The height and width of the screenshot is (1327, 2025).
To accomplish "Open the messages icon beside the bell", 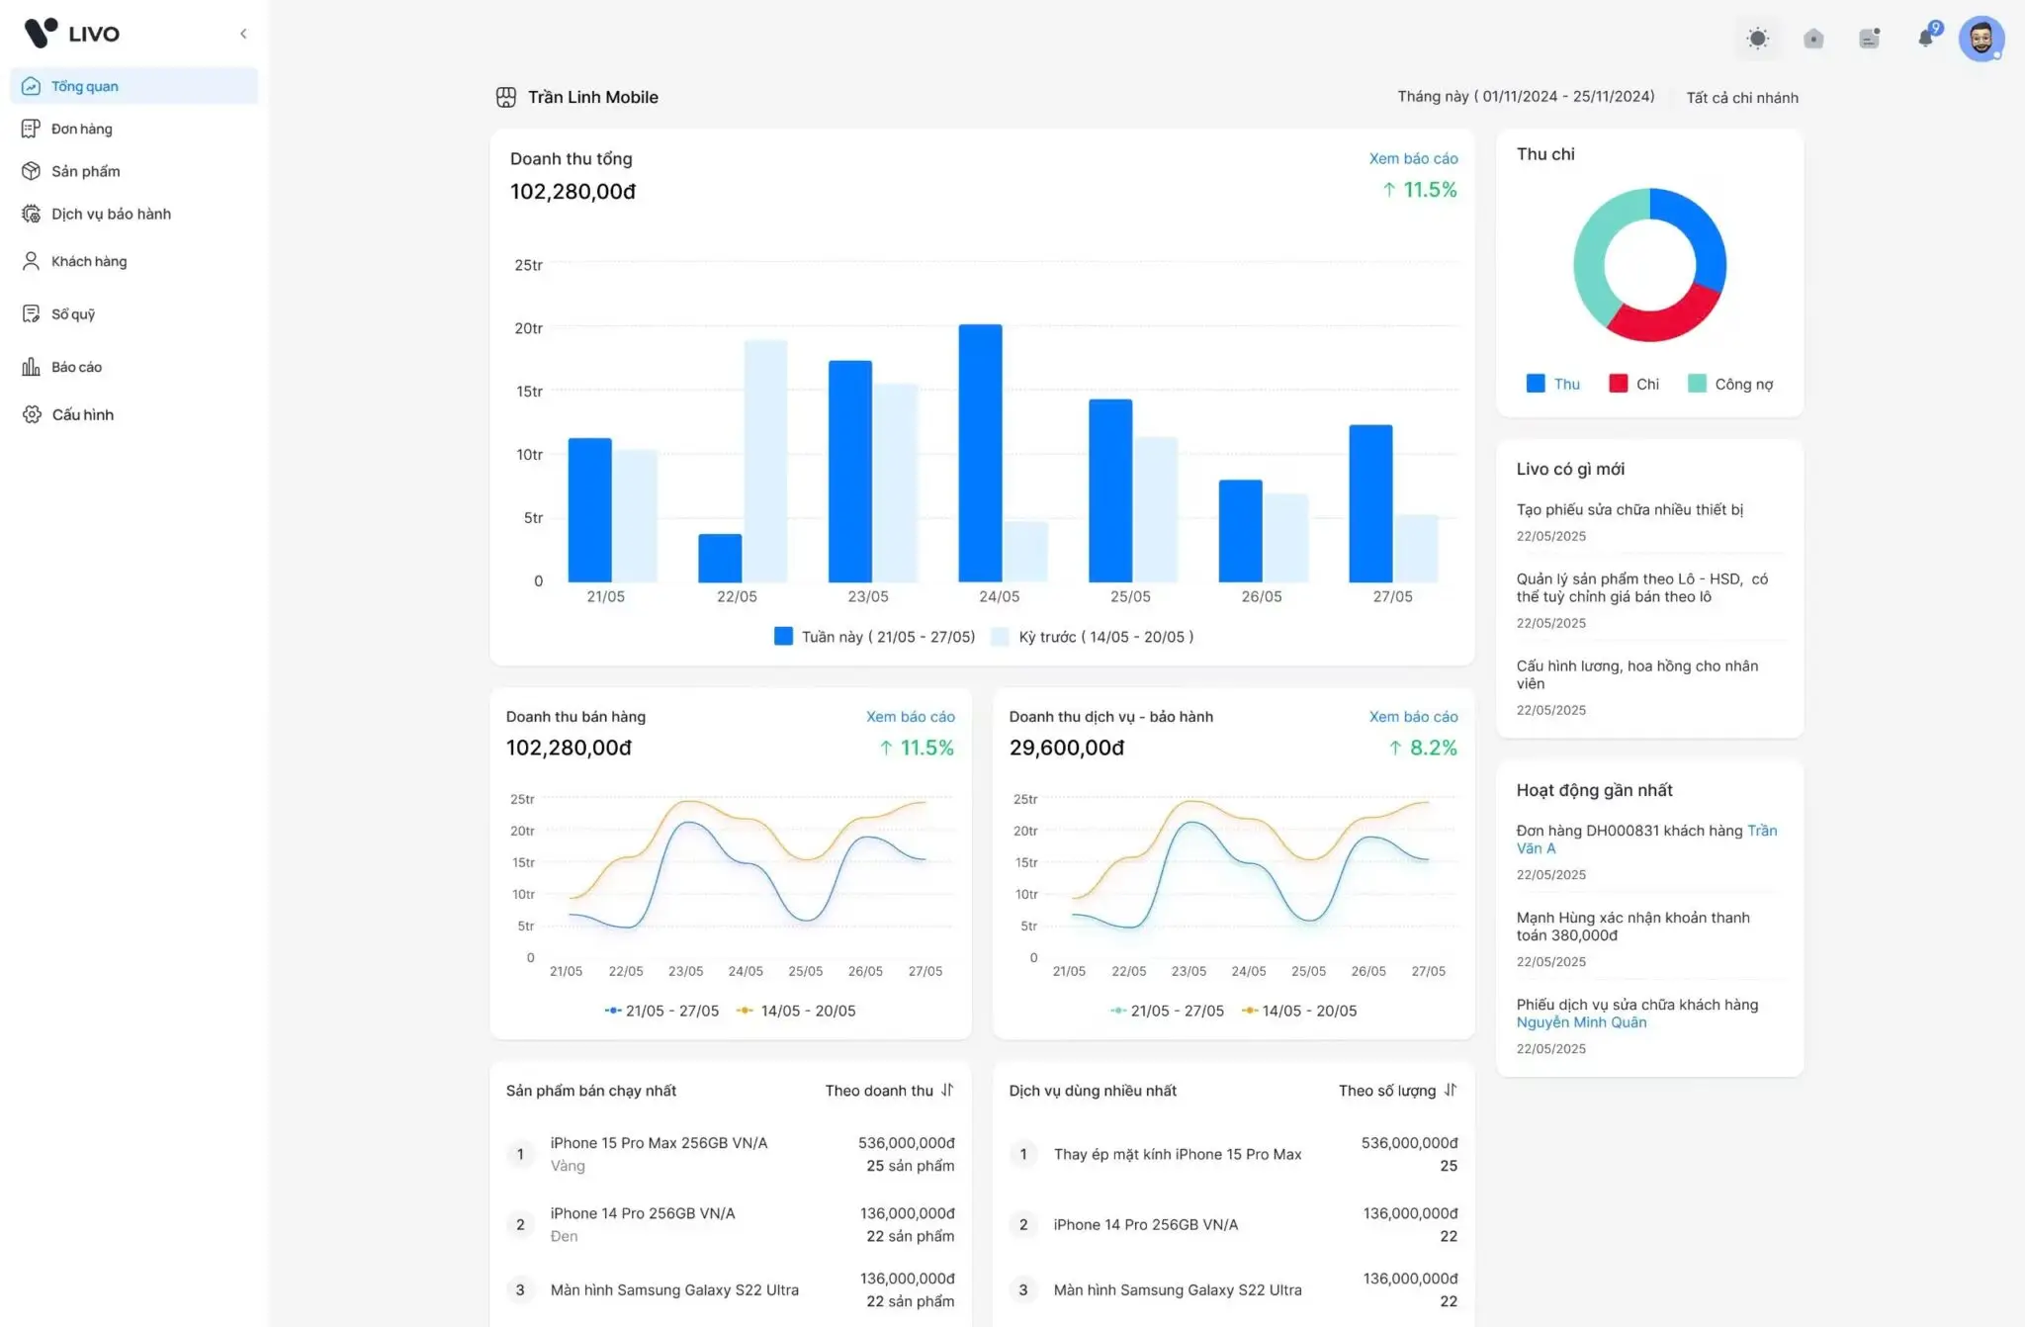I will click(1869, 39).
